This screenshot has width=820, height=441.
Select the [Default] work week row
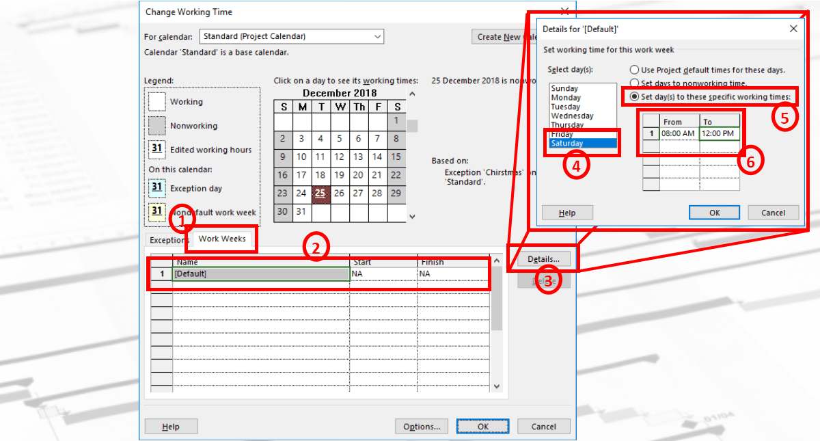260,273
